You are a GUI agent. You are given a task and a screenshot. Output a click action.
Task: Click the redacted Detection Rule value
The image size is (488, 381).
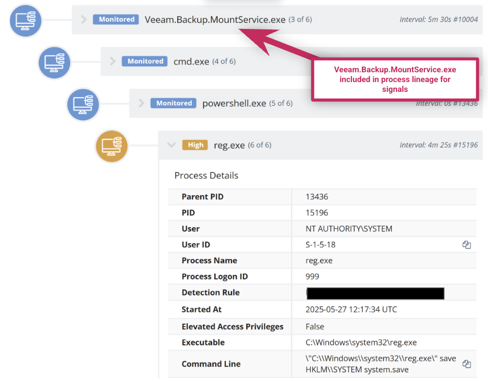375,293
